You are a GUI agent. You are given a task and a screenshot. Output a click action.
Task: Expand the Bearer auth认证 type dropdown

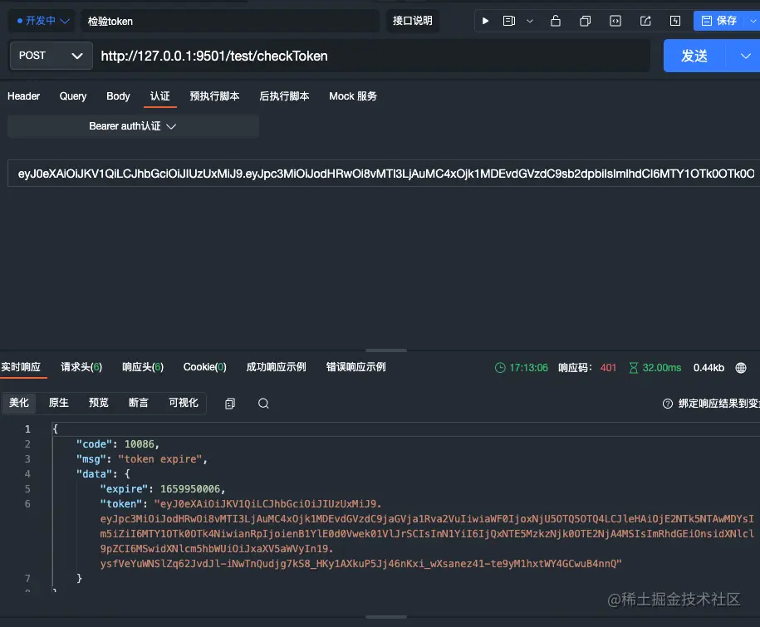pyautogui.click(x=133, y=126)
